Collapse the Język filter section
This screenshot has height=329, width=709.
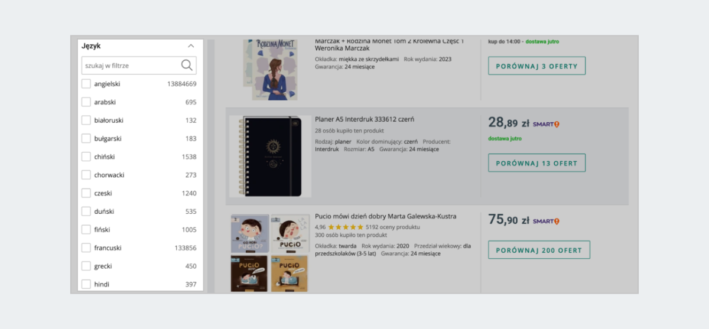tap(191, 46)
